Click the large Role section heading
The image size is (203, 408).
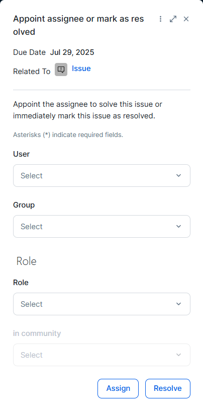tap(27, 261)
